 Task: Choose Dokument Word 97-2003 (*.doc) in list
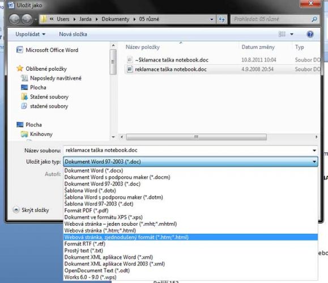tap(190, 184)
